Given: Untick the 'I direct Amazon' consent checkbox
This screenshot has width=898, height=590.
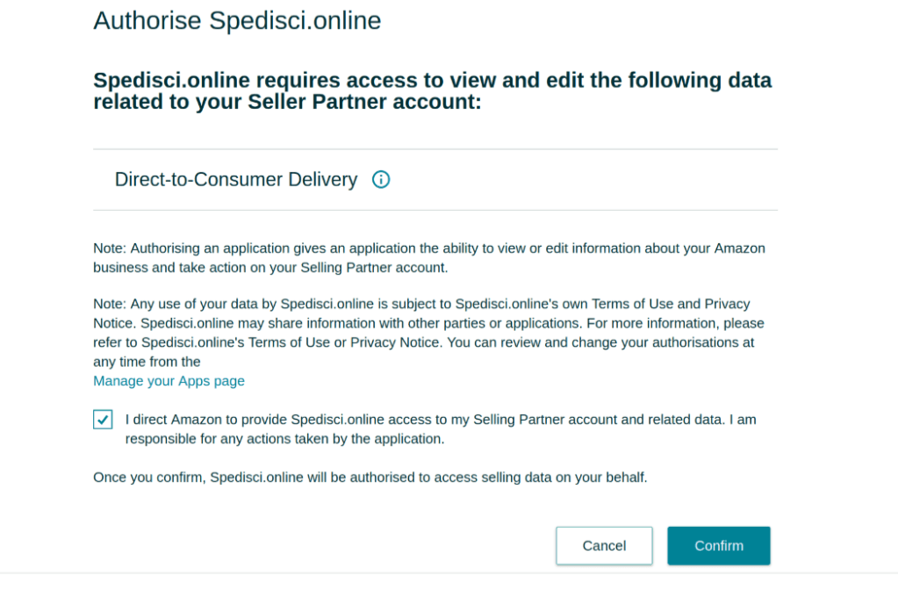Looking at the screenshot, I should (x=103, y=420).
